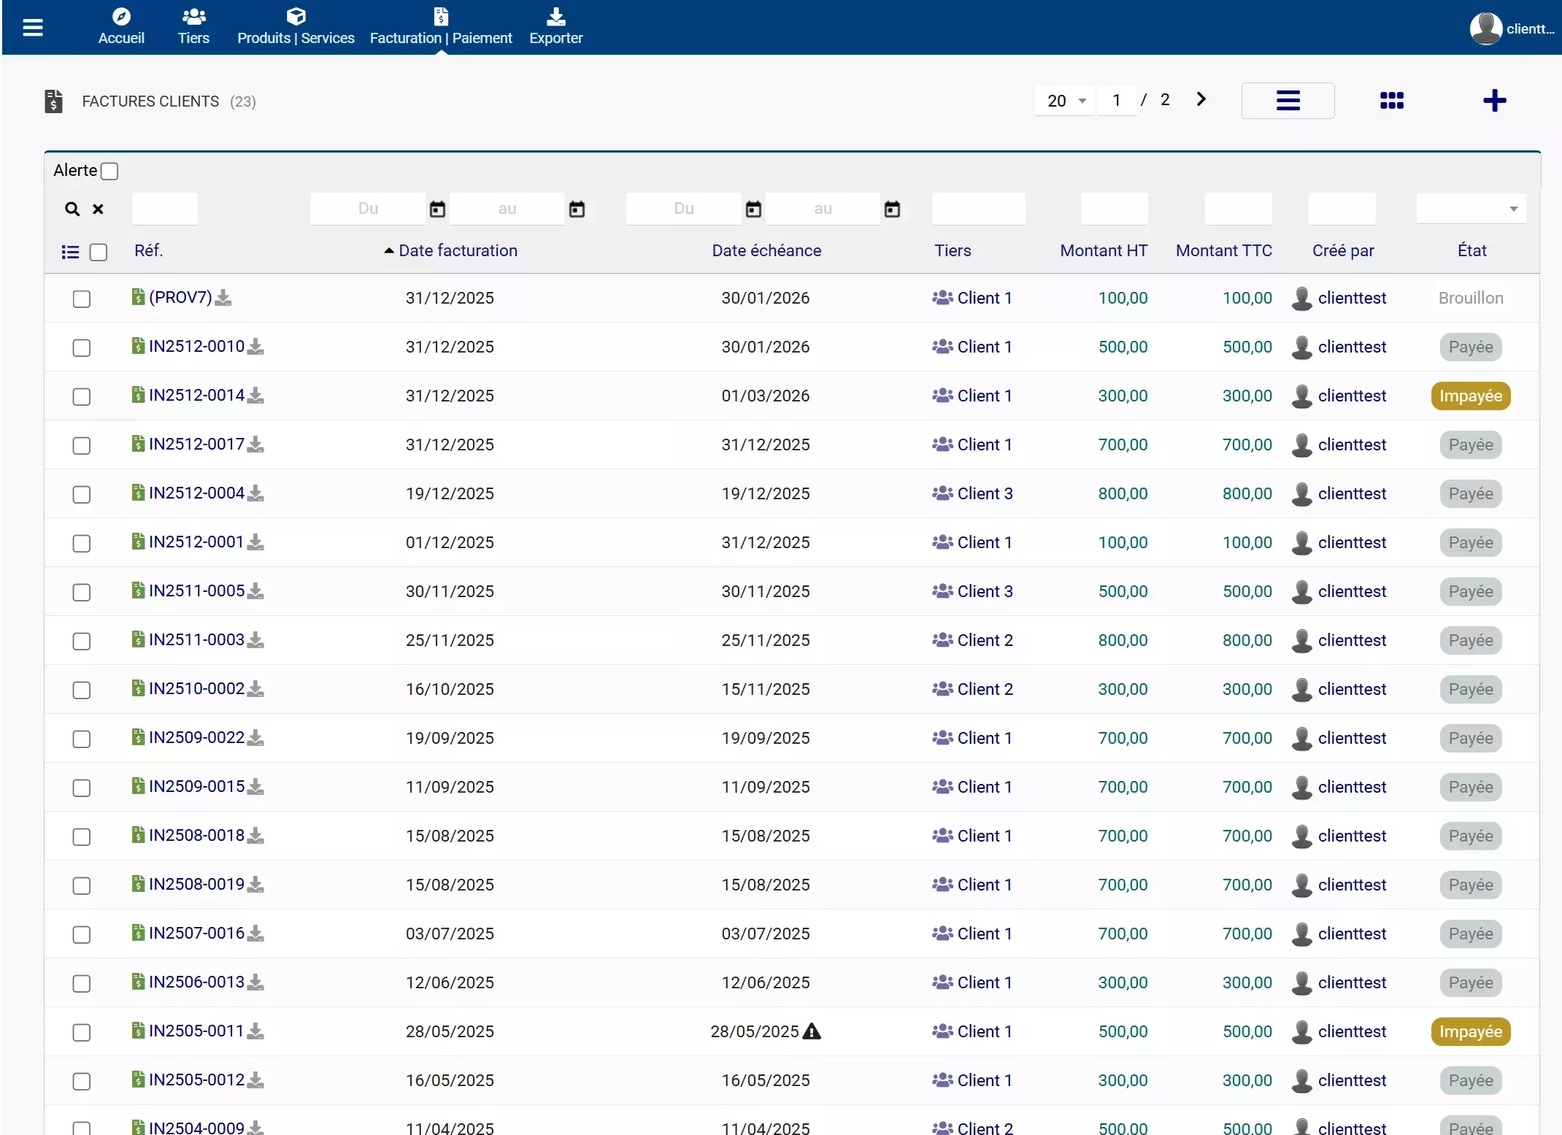Go to next page arrow
Screen dimensions: 1562x1135
1201,99
